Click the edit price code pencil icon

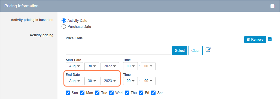pos(208,50)
